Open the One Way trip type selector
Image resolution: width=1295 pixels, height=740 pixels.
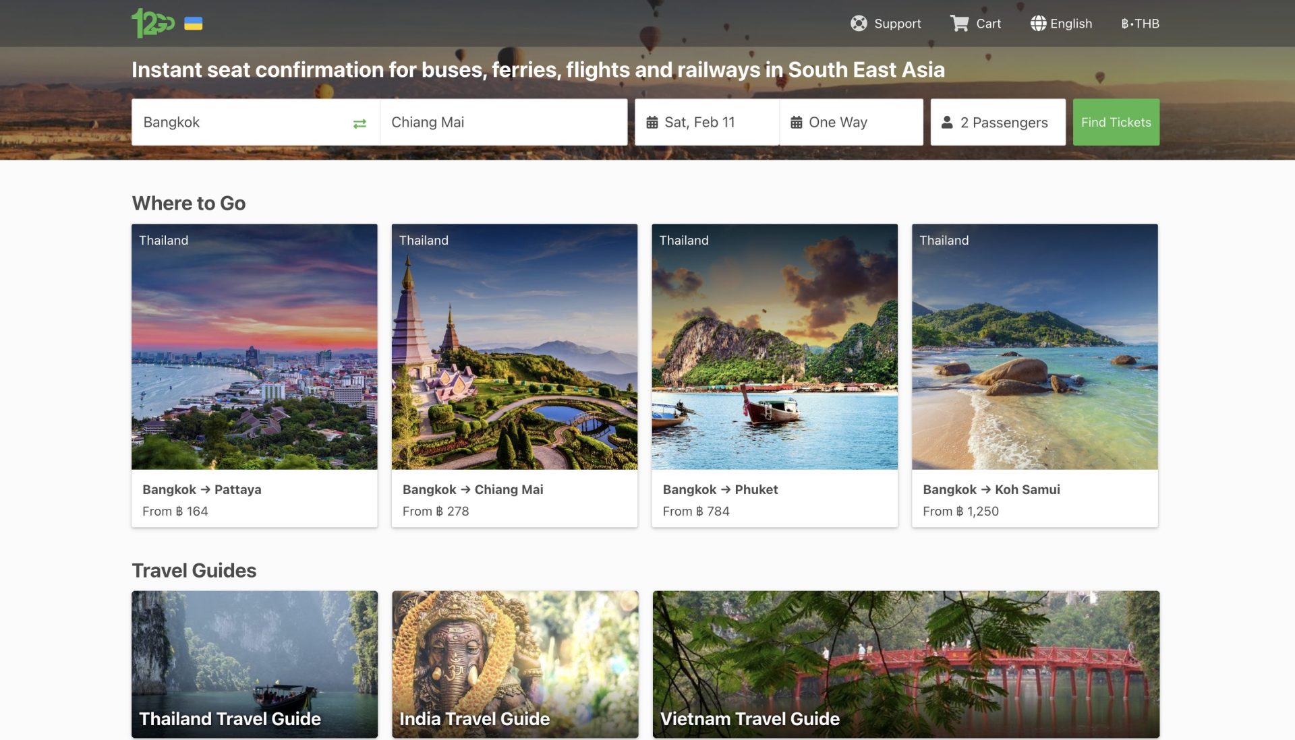pos(851,122)
